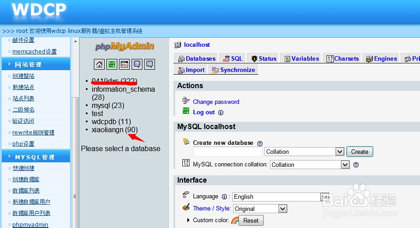Expand the Custom color triangle
420x228 pixels.
point(189,220)
